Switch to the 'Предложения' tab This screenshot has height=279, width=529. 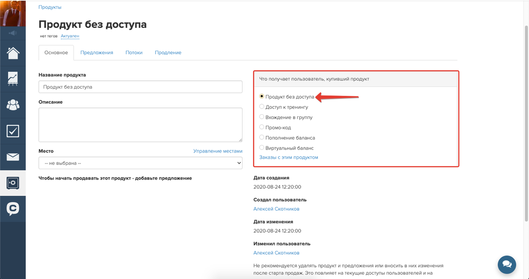pyautogui.click(x=97, y=52)
